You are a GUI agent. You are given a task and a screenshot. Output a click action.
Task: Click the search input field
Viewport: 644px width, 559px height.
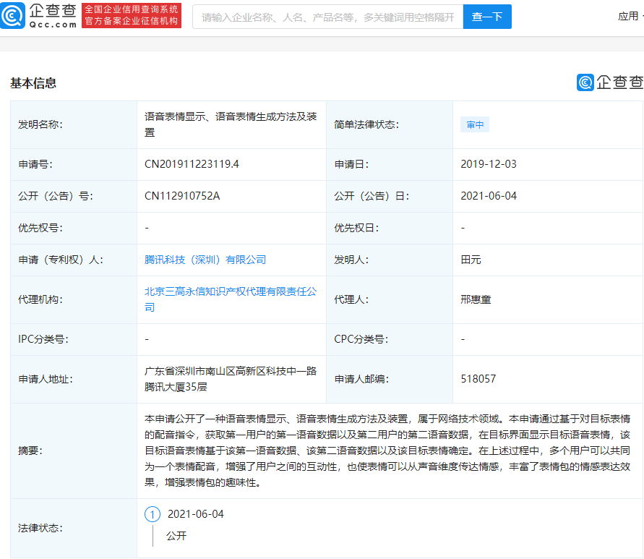(x=325, y=16)
